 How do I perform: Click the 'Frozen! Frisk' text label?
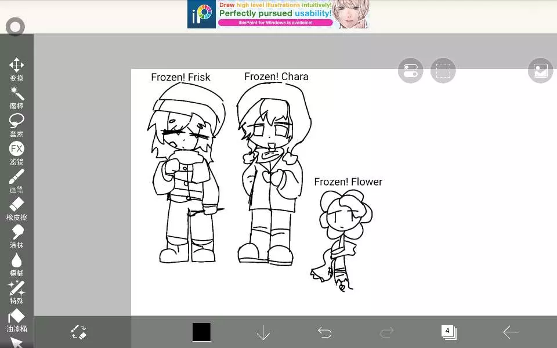coord(180,77)
